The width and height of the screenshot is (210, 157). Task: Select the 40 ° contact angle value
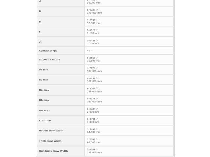90,51
